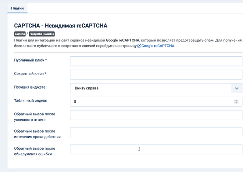Click the Публичный ключ * label
This screenshot has width=243, height=172.
(x=30, y=60)
